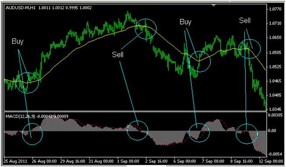Viewport: 286px width, 167px height.
Task: Click the 0.00 MACD zero level value
Action: coord(272,131)
